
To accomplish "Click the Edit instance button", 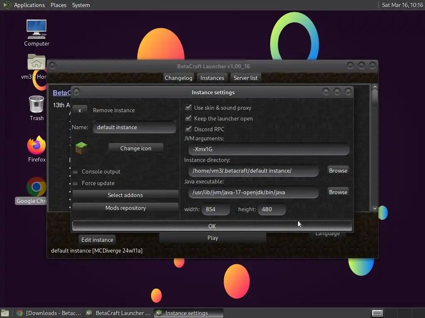I will [97, 240].
